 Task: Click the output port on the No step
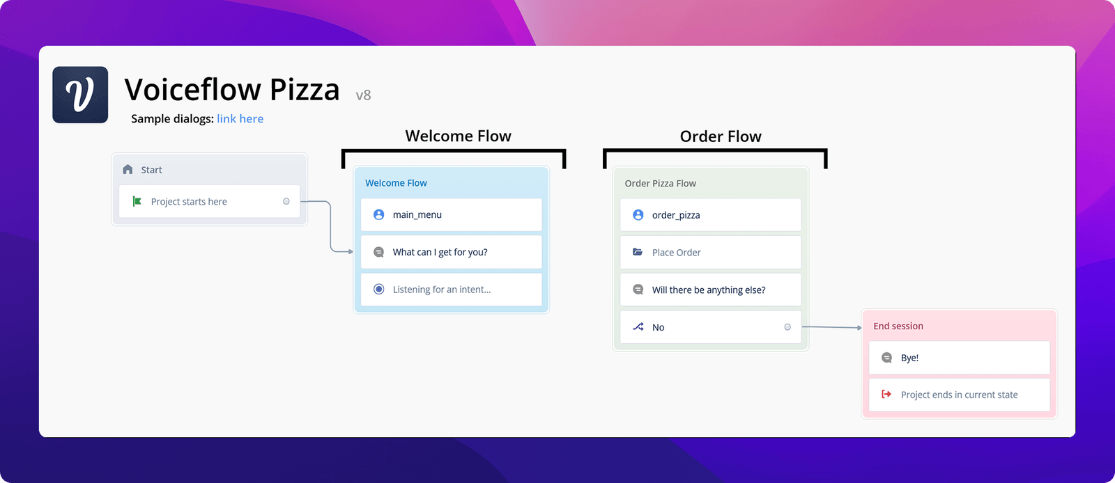point(787,327)
